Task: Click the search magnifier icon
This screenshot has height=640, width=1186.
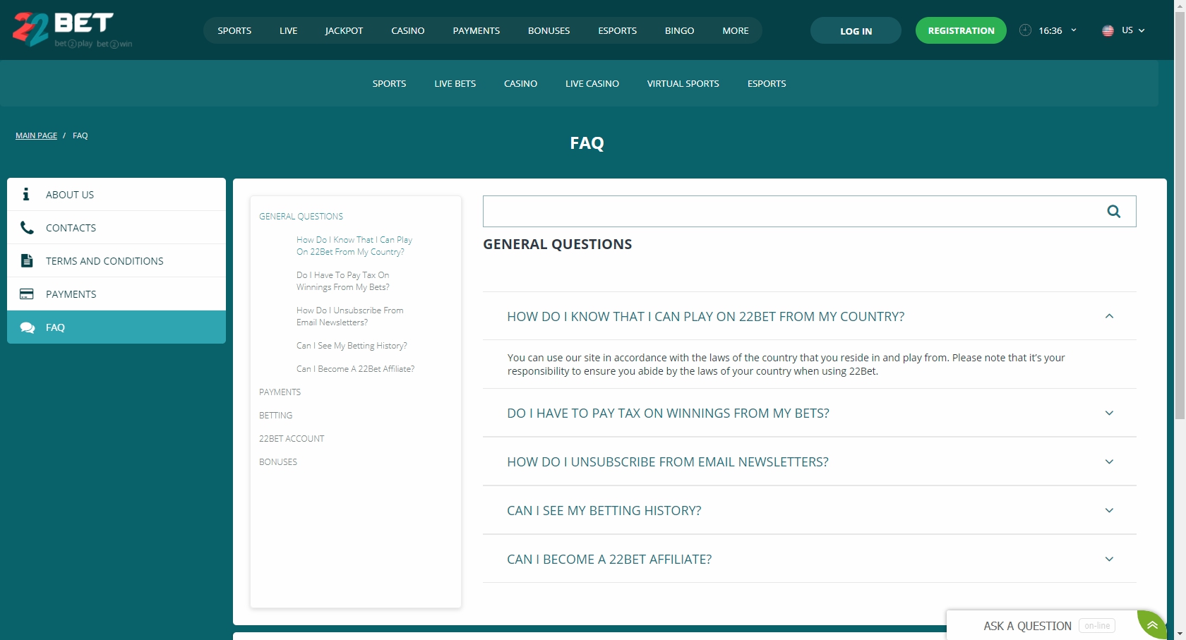Action: pos(1114,211)
